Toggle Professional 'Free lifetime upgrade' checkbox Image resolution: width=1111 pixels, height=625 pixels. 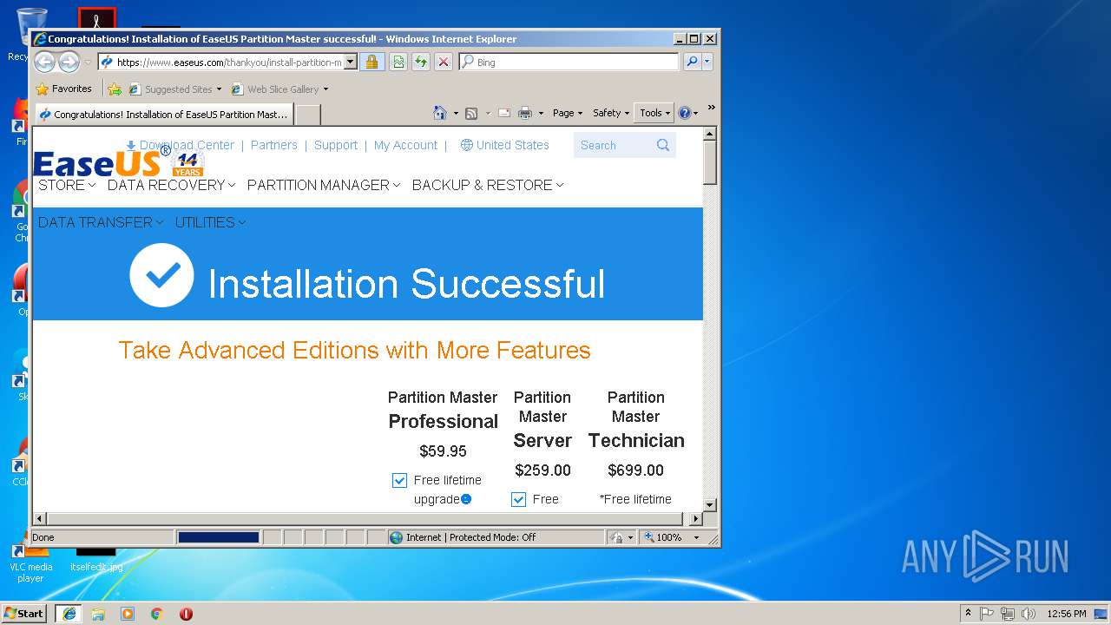click(x=399, y=480)
